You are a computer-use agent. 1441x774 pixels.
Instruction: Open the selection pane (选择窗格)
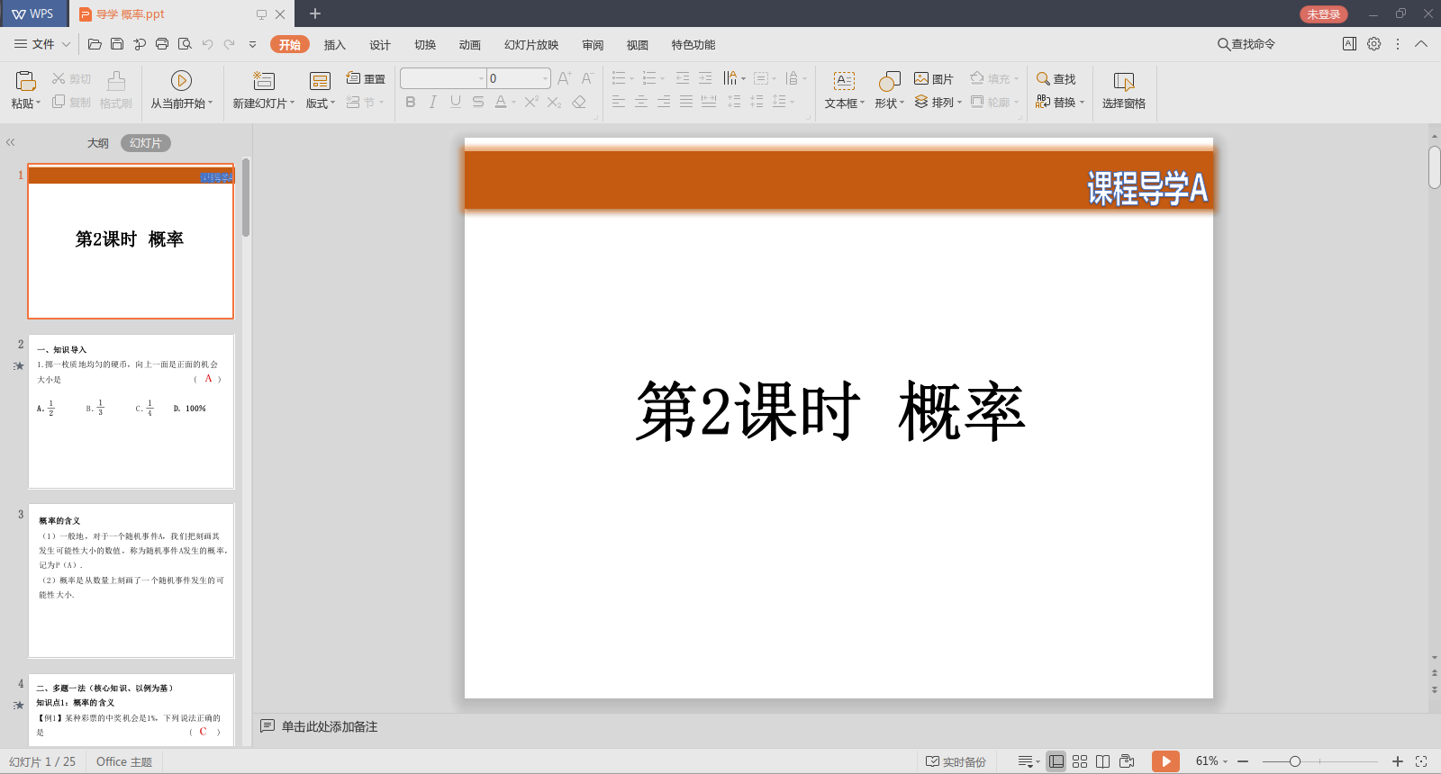[1123, 90]
